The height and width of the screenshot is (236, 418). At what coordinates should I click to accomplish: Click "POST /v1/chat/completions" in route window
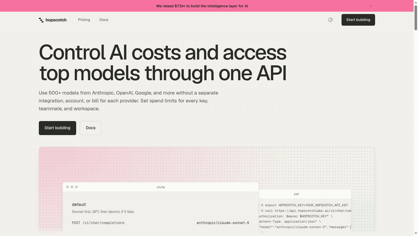[x=98, y=223]
